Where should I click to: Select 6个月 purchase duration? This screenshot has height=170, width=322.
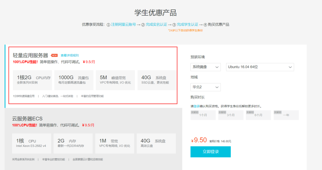[258, 115]
